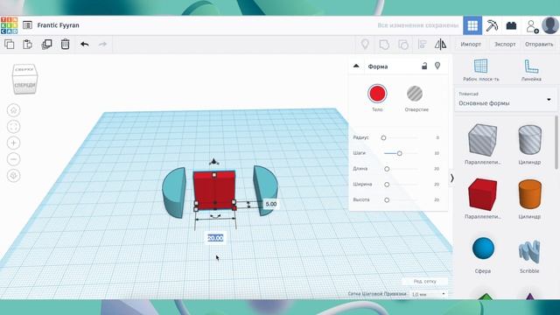Viewport: 560px width, 315px height.
Task: Fit all in view icon
Action: (x=14, y=126)
